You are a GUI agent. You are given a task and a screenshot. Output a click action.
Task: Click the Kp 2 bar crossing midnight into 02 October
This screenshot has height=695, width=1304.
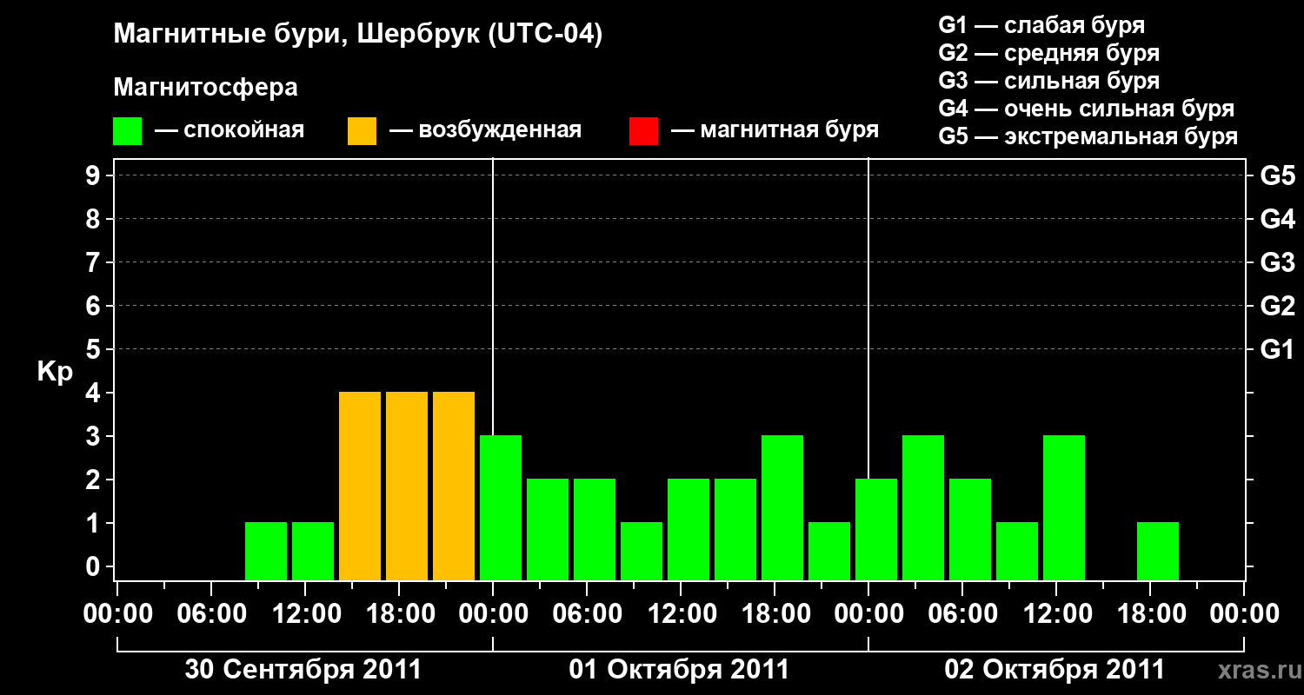pyautogui.click(x=876, y=529)
